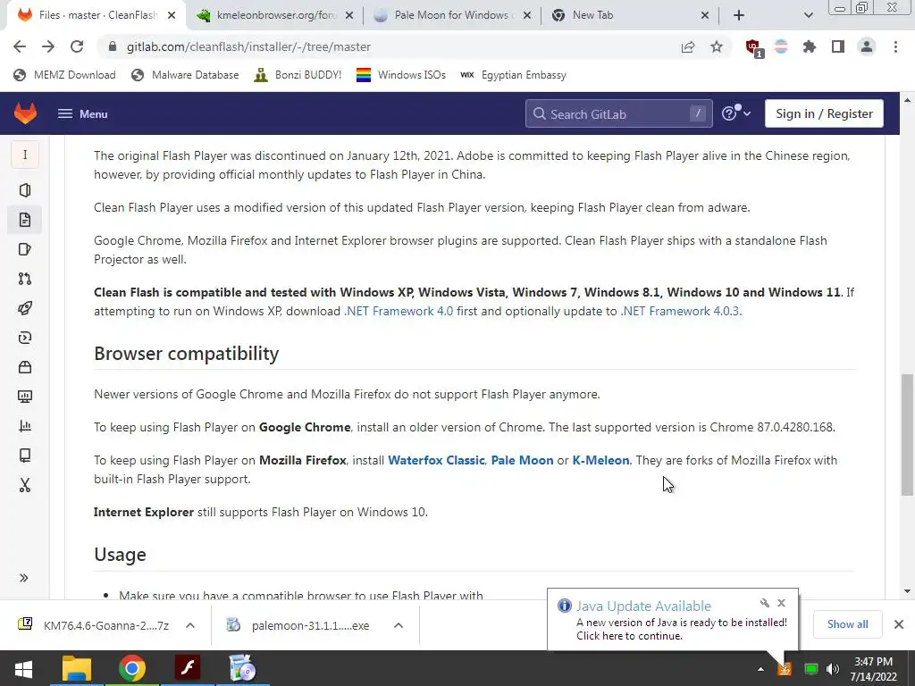Share this page via share icon
The height and width of the screenshot is (686, 915).
point(688,46)
